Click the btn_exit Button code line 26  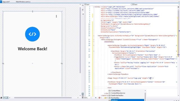(x=141, y=67)
